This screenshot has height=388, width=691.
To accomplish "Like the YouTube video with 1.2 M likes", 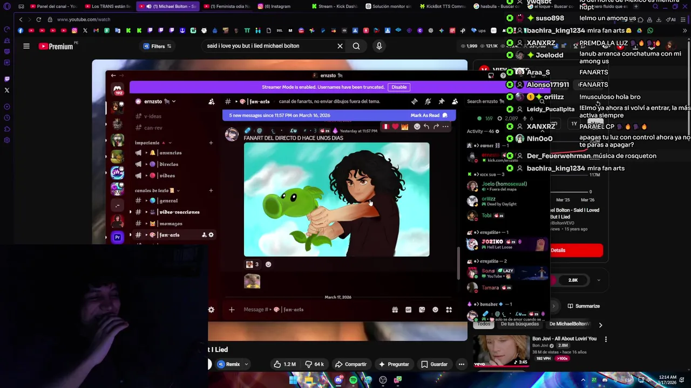I will (x=284, y=364).
